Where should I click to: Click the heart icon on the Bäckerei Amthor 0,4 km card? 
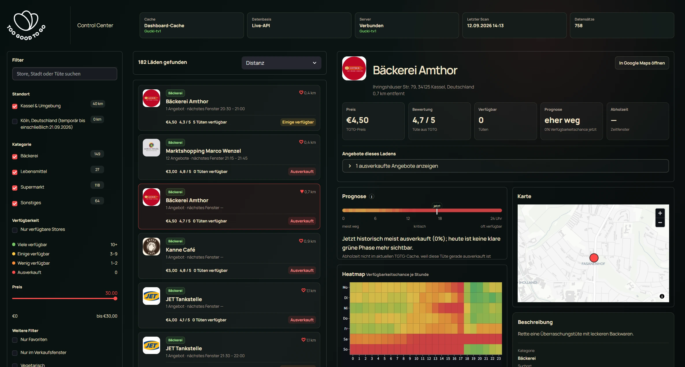[x=301, y=93]
